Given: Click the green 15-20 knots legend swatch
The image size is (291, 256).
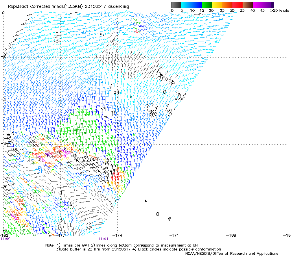Looking at the screenshot, I should tap(207, 5).
